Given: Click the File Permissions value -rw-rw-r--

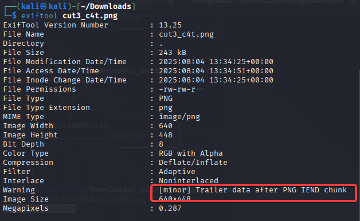Looking at the screenshot, I should coord(181,89).
